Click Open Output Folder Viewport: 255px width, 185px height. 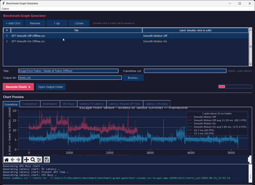click(x=50, y=87)
